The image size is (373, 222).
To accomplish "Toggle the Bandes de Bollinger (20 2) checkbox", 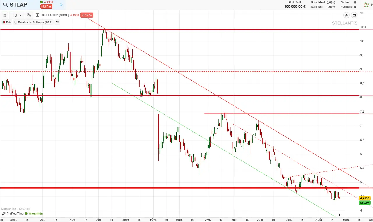I will [x=16, y=22].
